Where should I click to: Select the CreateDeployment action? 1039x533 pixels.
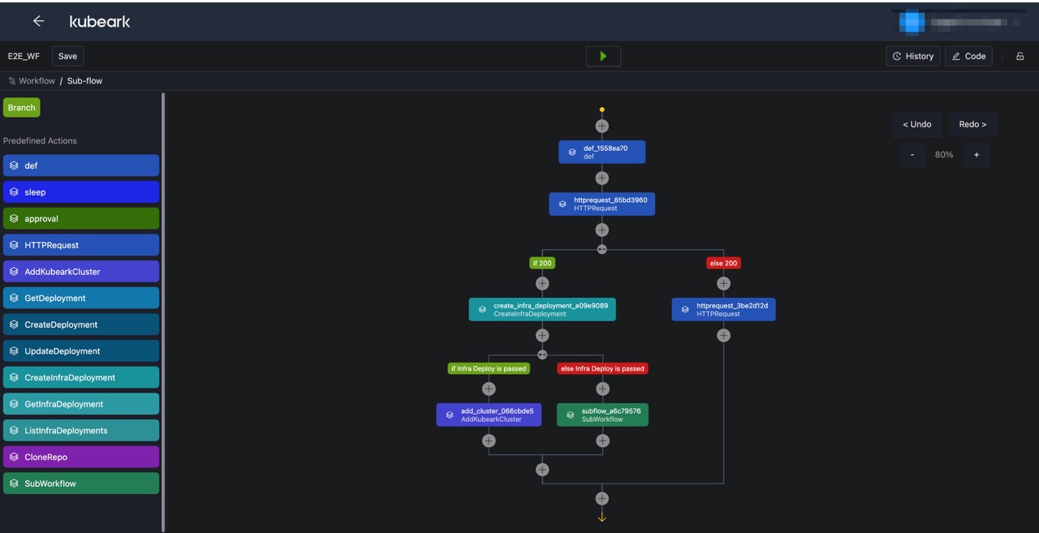81,324
